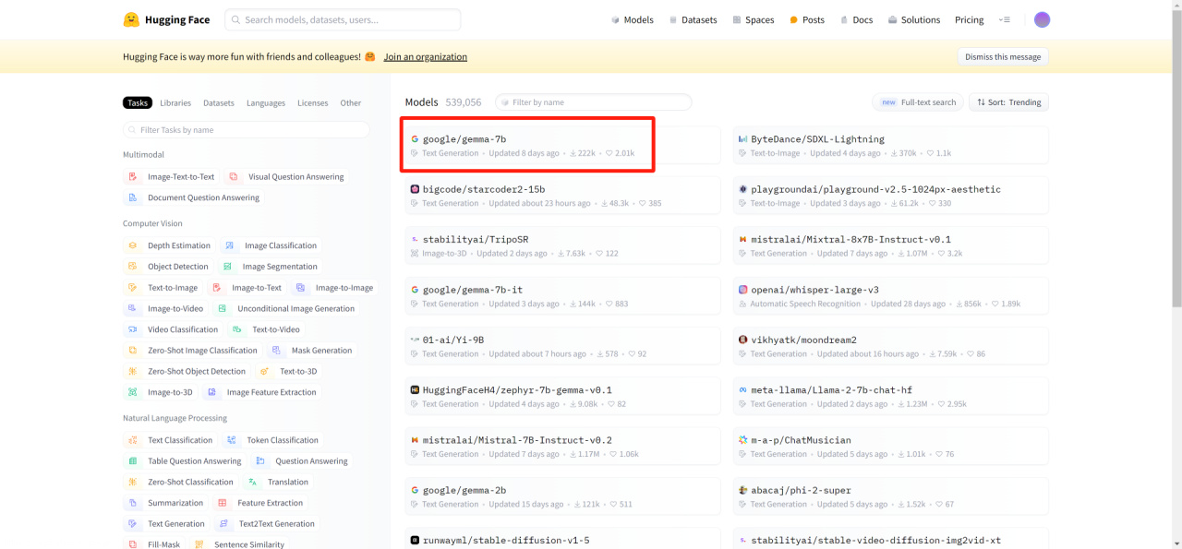
Task: Filter by Image-Text-to-Text task
Action: pyautogui.click(x=172, y=176)
